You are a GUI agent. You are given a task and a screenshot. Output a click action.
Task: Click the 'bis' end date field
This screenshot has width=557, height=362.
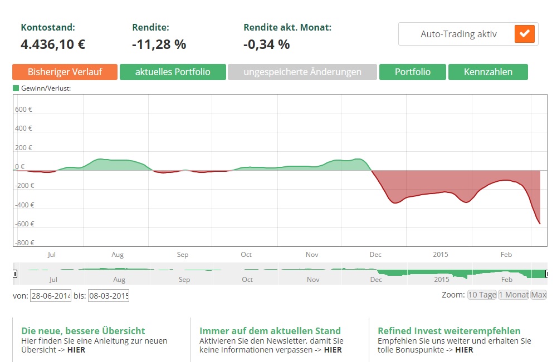pyautogui.click(x=108, y=296)
